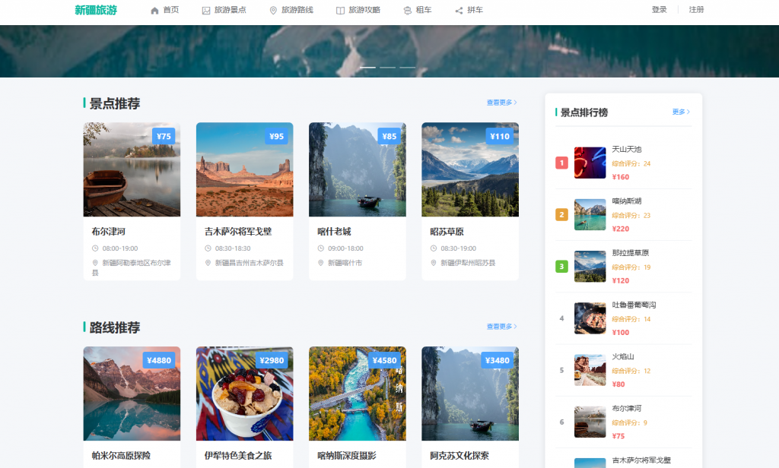Click the ¥4580 route price badge
779x468 pixels.
pyautogui.click(x=384, y=360)
